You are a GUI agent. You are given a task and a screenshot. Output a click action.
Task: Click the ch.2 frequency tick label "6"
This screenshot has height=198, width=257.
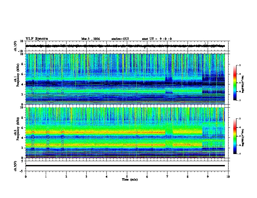click(x=22, y=128)
